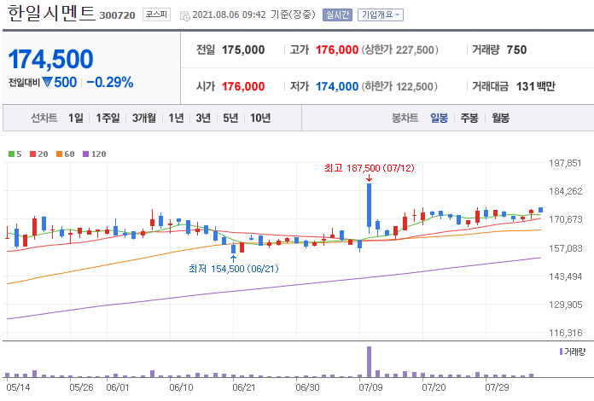
Task: Click the 코스피 market badge
Action: point(156,15)
